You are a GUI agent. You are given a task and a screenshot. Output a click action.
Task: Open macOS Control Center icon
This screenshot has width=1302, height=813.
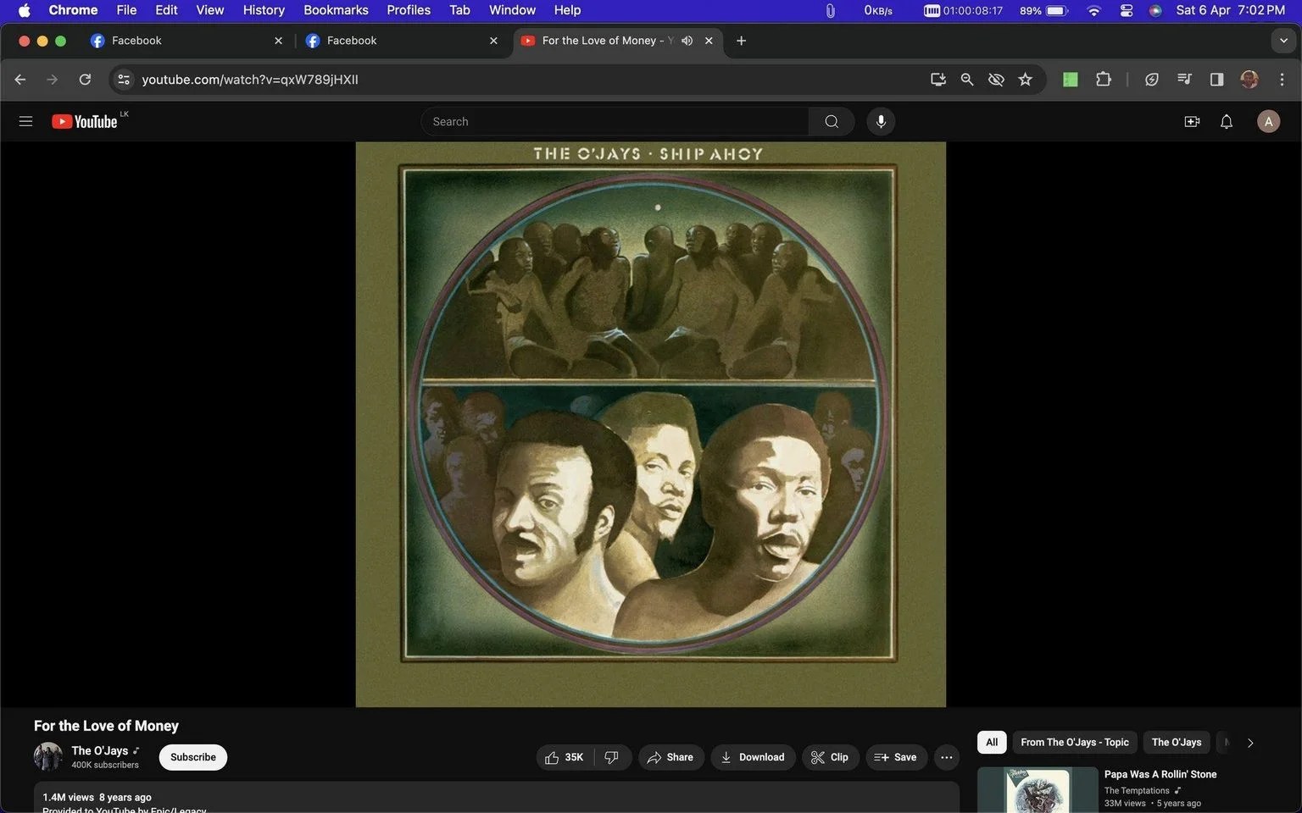[1126, 10]
